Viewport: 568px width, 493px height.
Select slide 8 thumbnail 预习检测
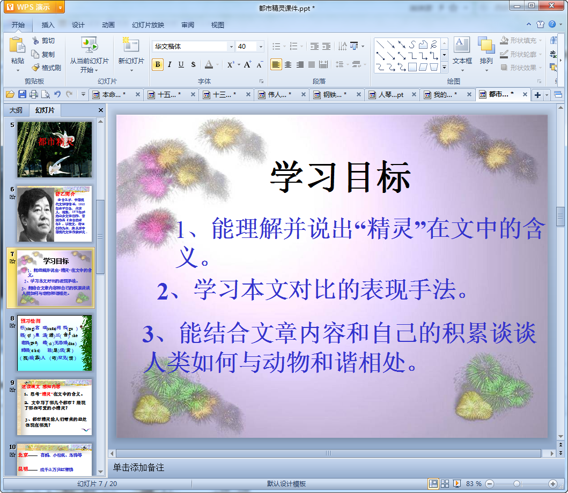[54, 343]
